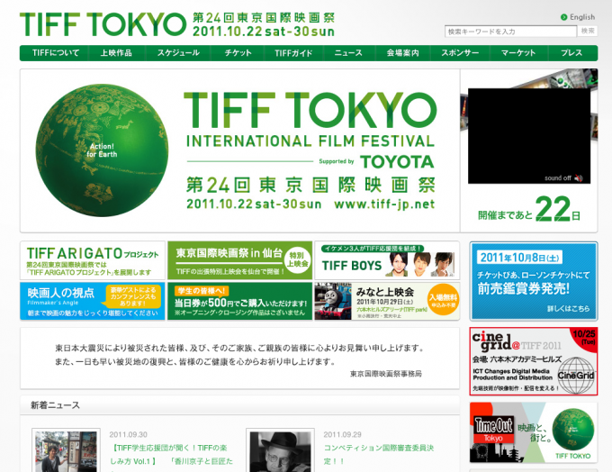Click the green Action for Earth globe
Viewport: 612px width, 472px height.
[103, 150]
